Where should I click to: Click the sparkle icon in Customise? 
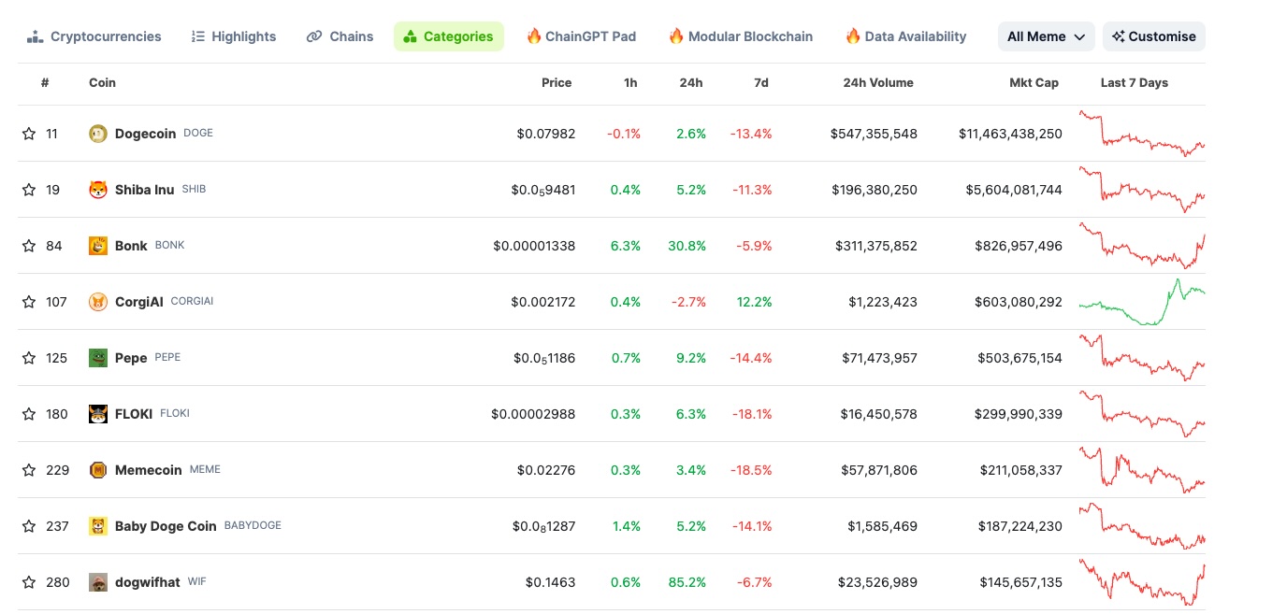(1119, 36)
